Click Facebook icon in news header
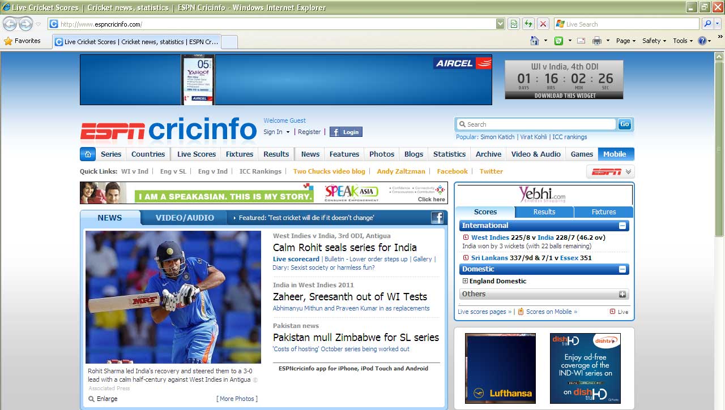 437,218
